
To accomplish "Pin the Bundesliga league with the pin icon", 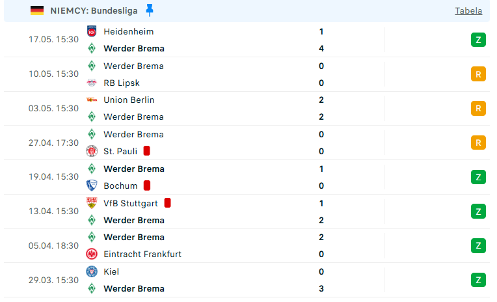I will (x=149, y=10).
